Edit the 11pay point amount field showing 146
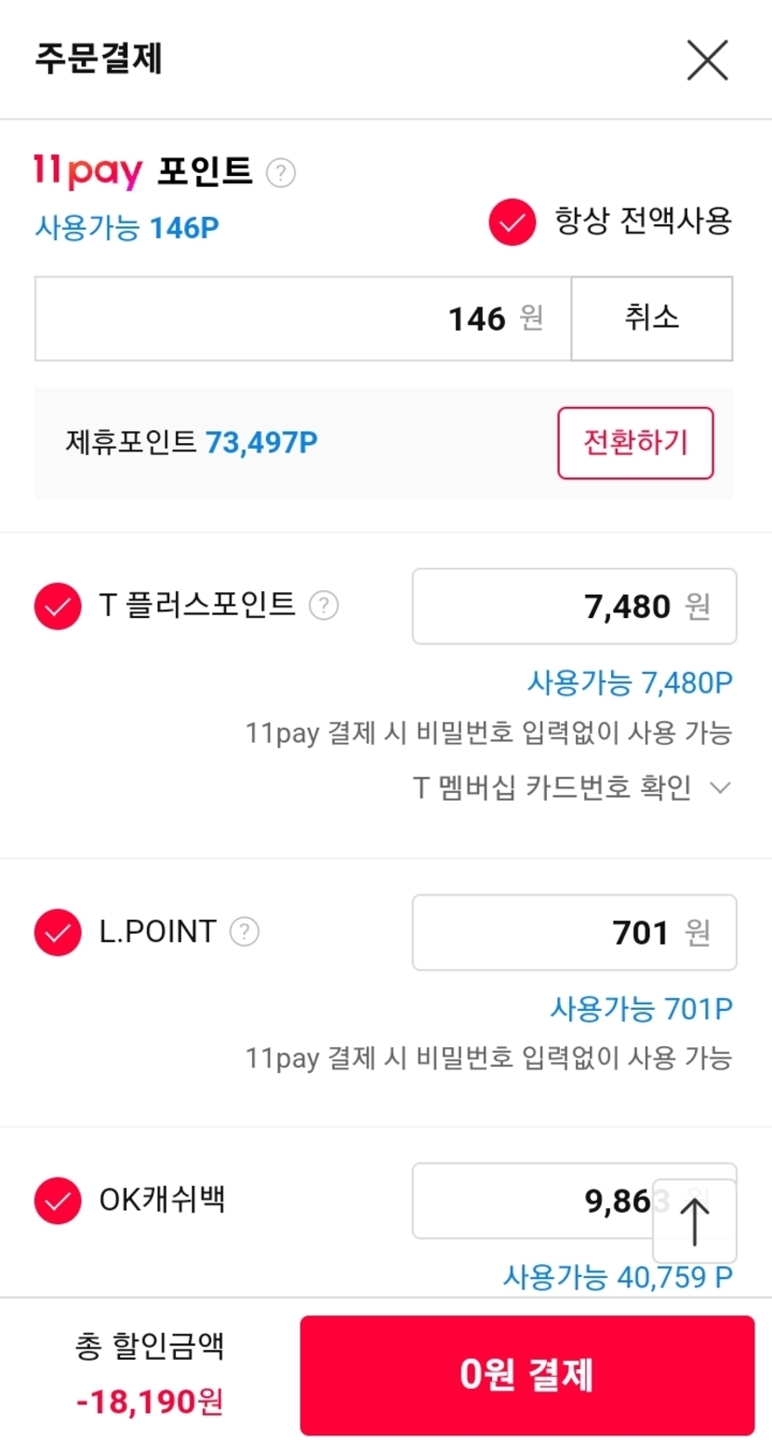Screen dimensions: 772x1453 (x=302, y=319)
